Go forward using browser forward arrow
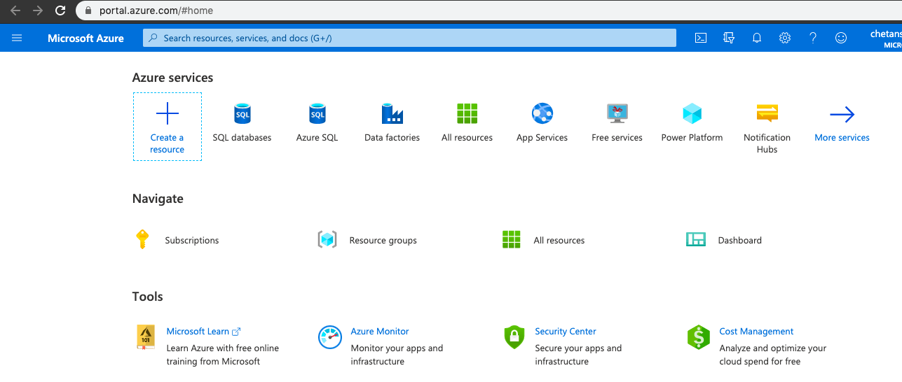Image resolution: width=902 pixels, height=382 pixels. point(38,10)
